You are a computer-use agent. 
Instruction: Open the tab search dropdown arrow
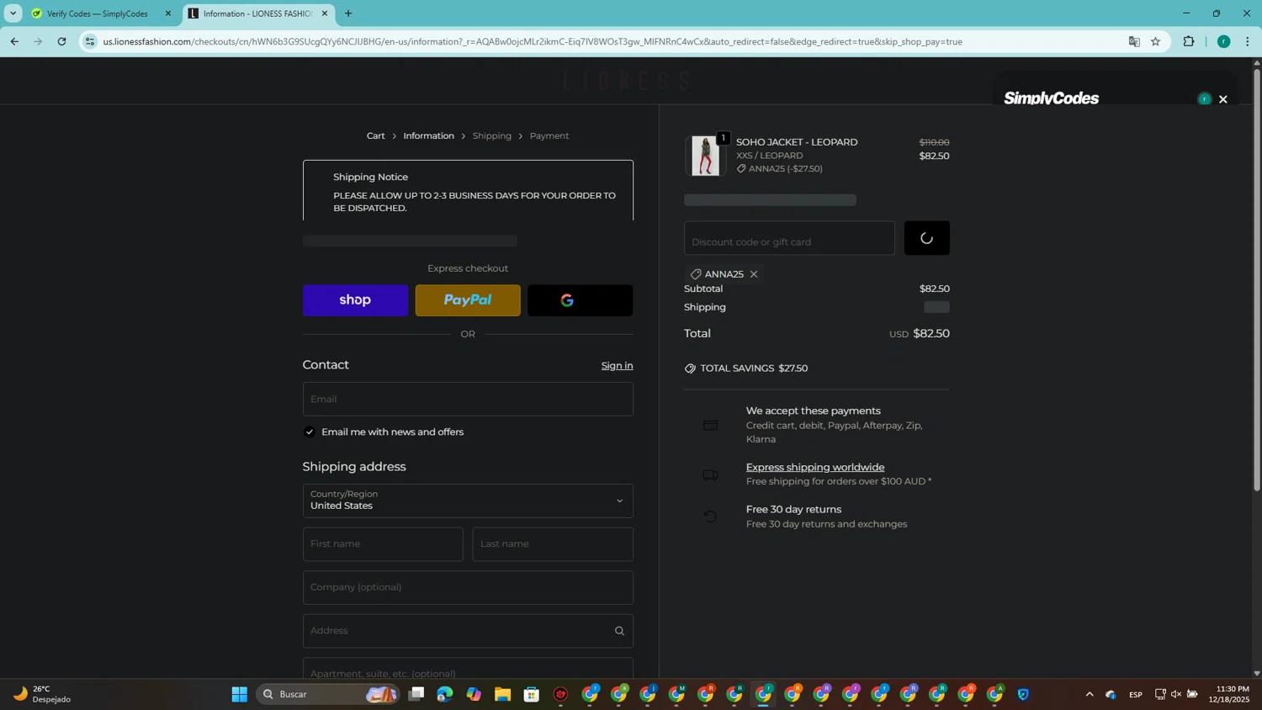click(x=13, y=13)
